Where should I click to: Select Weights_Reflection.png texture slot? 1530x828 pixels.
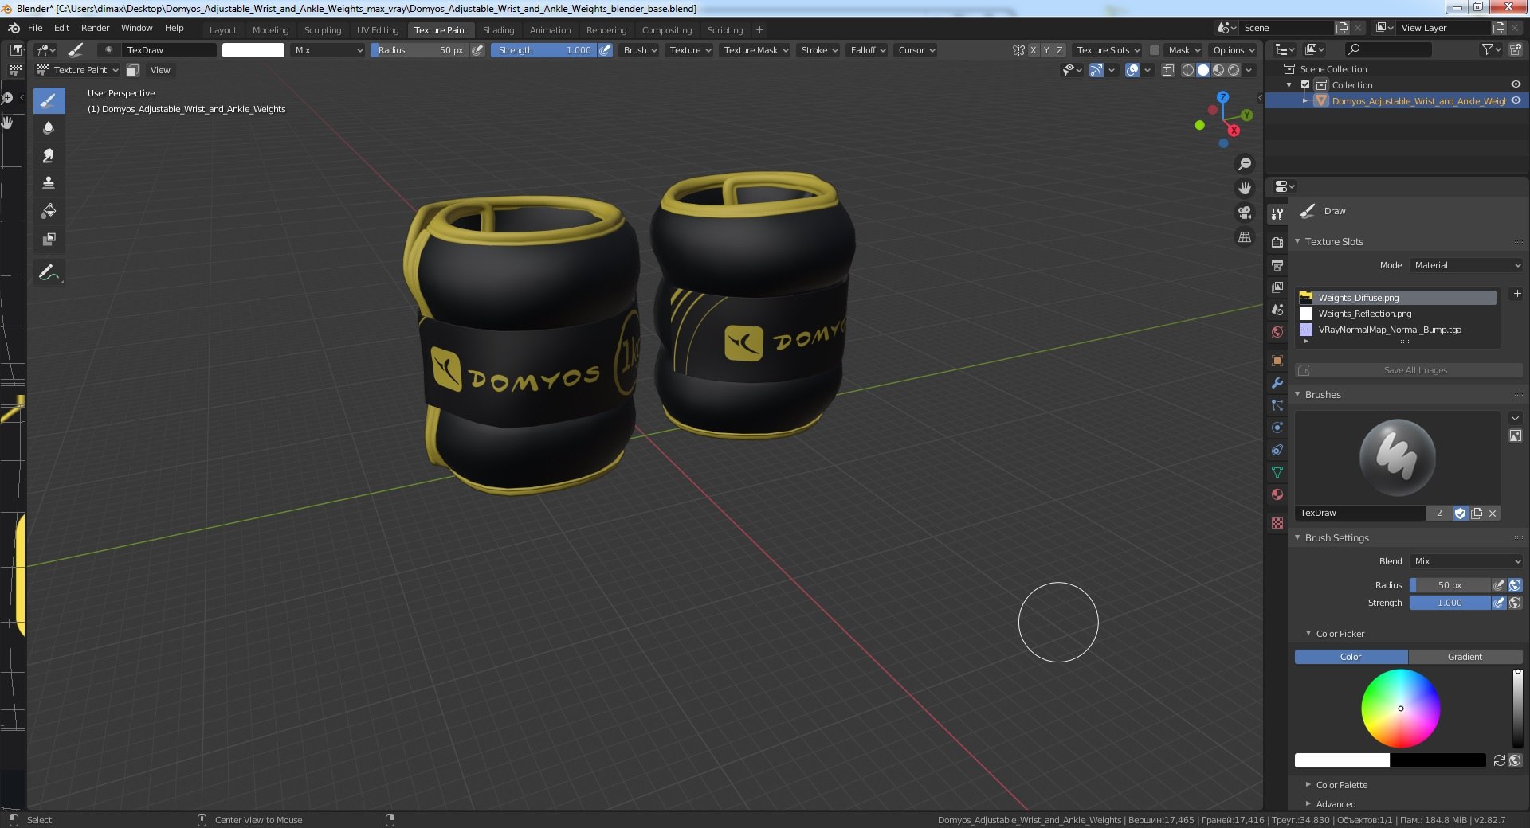(x=1397, y=314)
